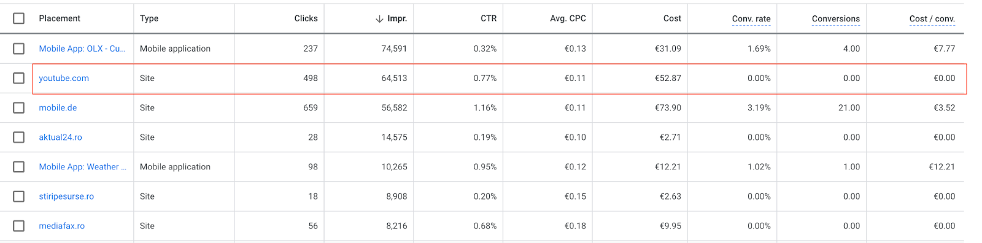Image resolution: width=982 pixels, height=243 pixels.
Task: Enable checkbox for Mobile App: OLX row
Action: coord(19,48)
